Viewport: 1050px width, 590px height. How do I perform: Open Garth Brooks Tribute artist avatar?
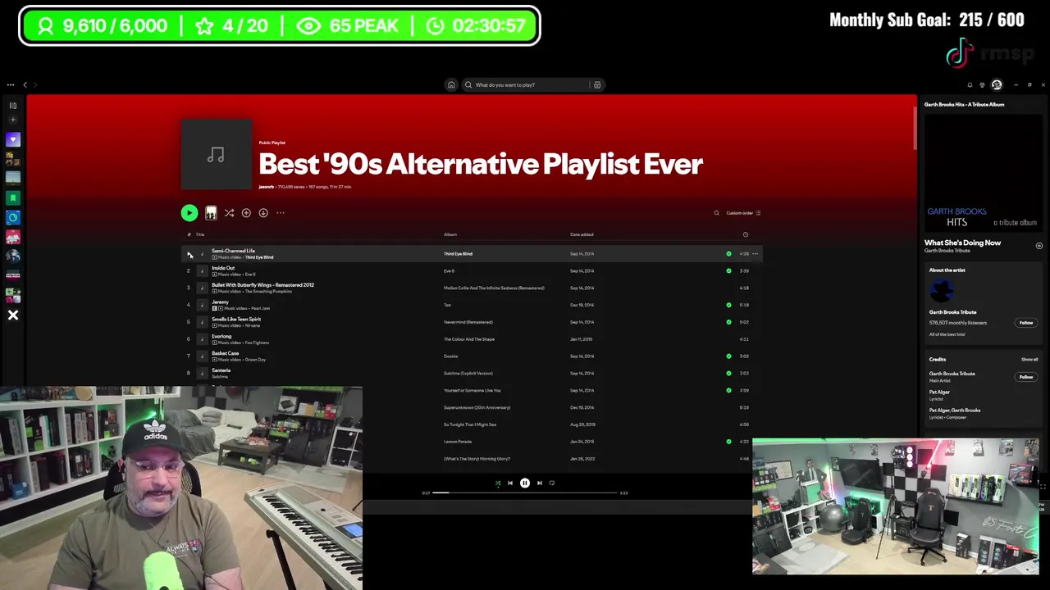click(942, 290)
